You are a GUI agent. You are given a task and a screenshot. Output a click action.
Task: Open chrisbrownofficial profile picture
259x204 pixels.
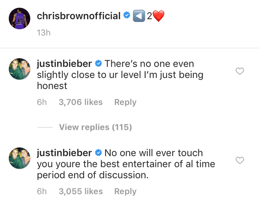20,18
